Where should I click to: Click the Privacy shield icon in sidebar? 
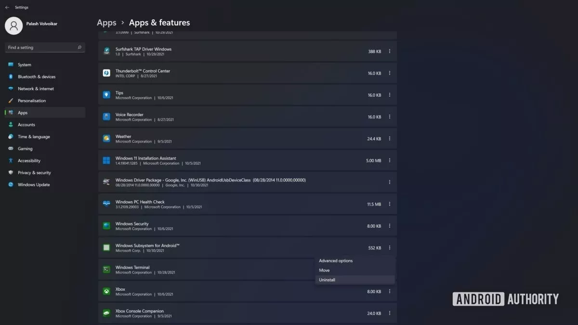click(11, 173)
